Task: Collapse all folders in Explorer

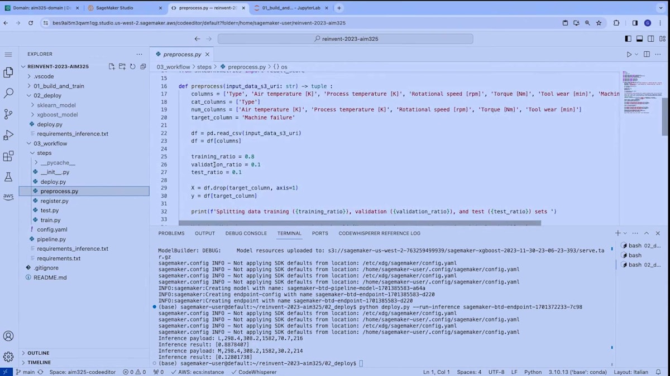Action: (143, 66)
